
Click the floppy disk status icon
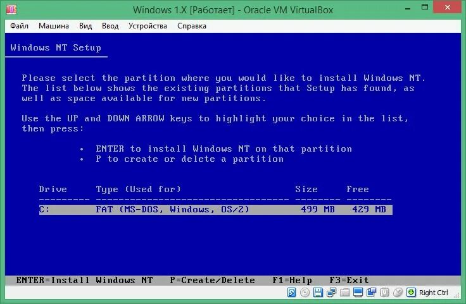click(x=318, y=293)
